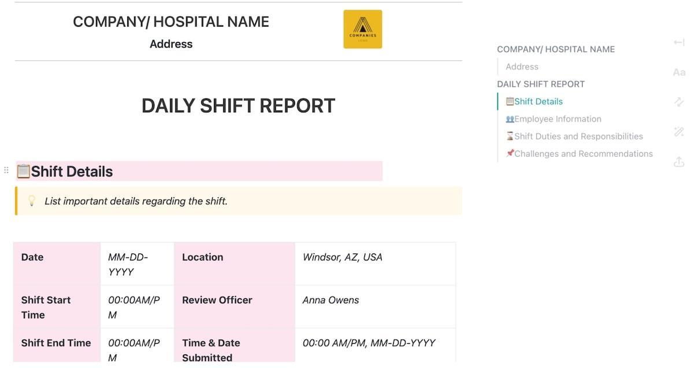Click the share/export icon

(679, 163)
